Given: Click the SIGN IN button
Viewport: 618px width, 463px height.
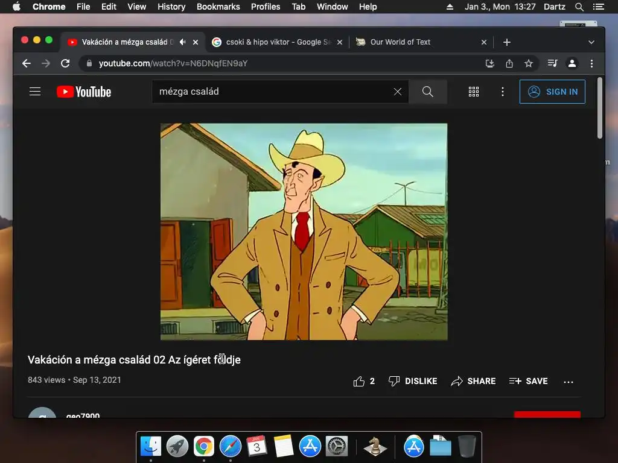Looking at the screenshot, I should point(552,92).
